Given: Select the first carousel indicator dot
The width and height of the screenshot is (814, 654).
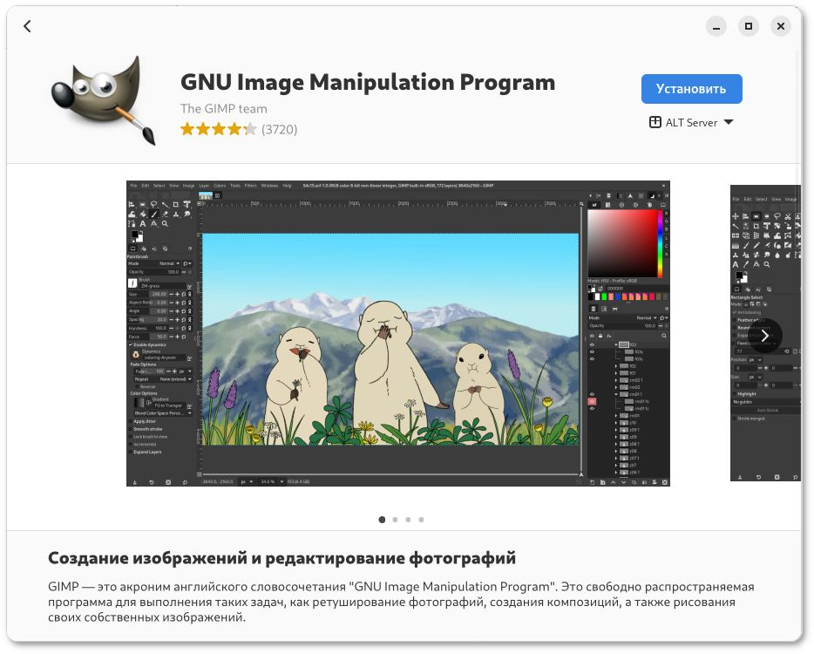Looking at the screenshot, I should (x=382, y=520).
